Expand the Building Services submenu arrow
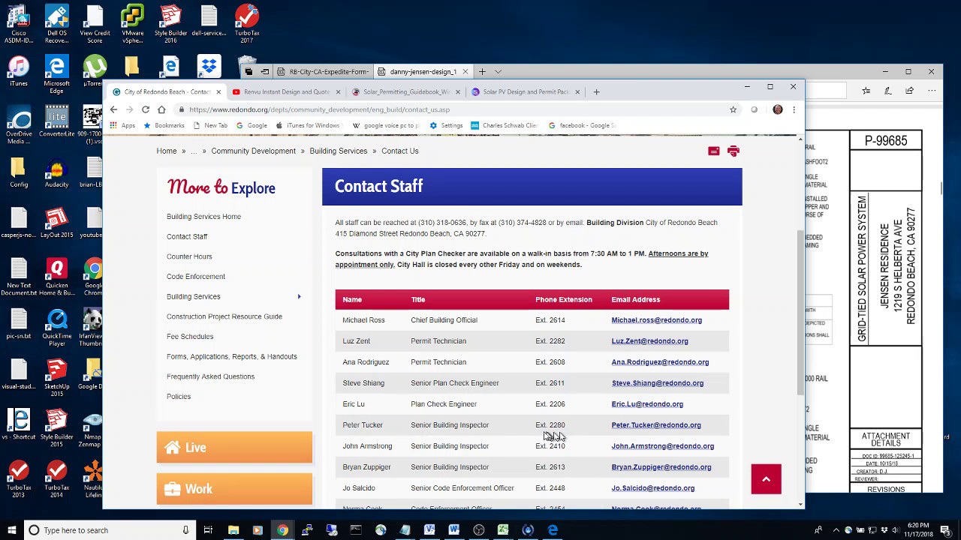Image resolution: width=961 pixels, height=540 pixels. (x=299, y=297)
